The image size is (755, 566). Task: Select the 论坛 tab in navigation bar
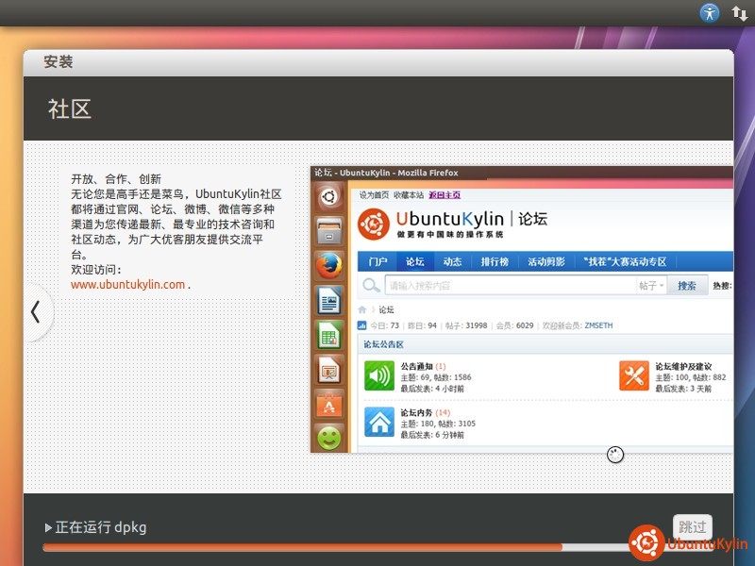coord(415,261)
